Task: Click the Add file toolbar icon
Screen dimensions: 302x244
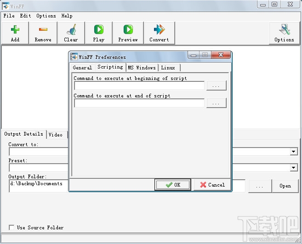Action: click(x=15, y=29)
